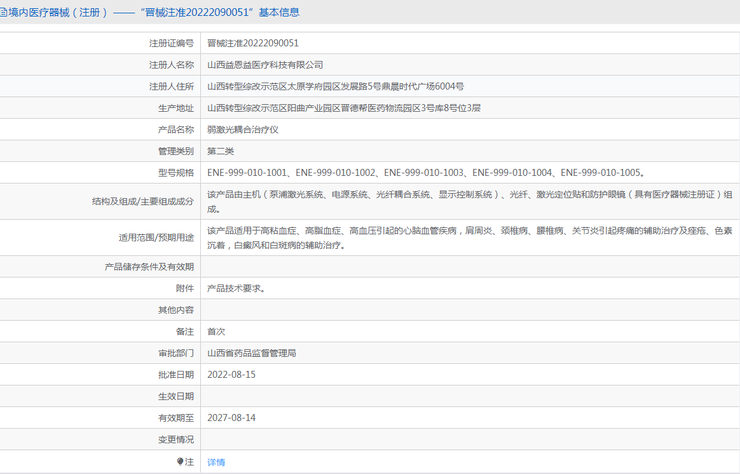Click the model list starting ENE-999-010-1001

click(x=426, y=173)
